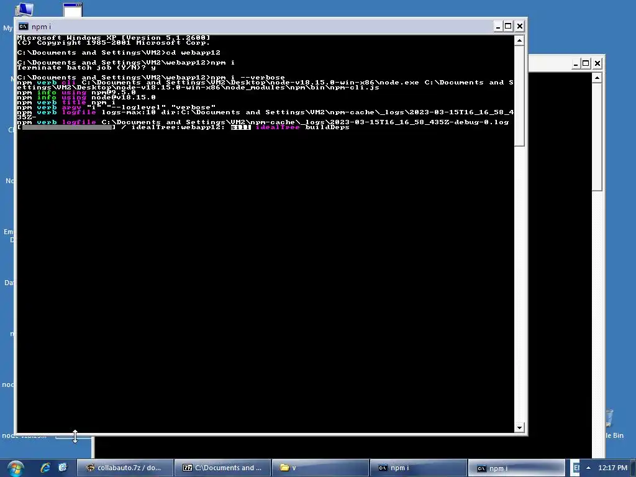Click the "npm i --verbose" command text
This screenshot has height=477, width=636.
248,78
